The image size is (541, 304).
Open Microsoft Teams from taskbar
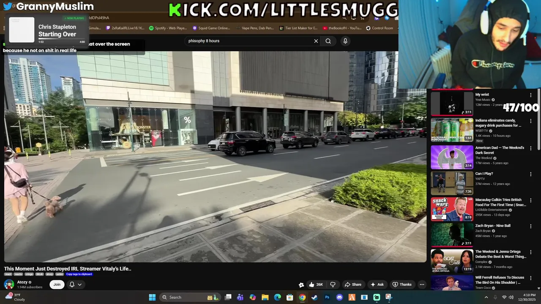240,297
